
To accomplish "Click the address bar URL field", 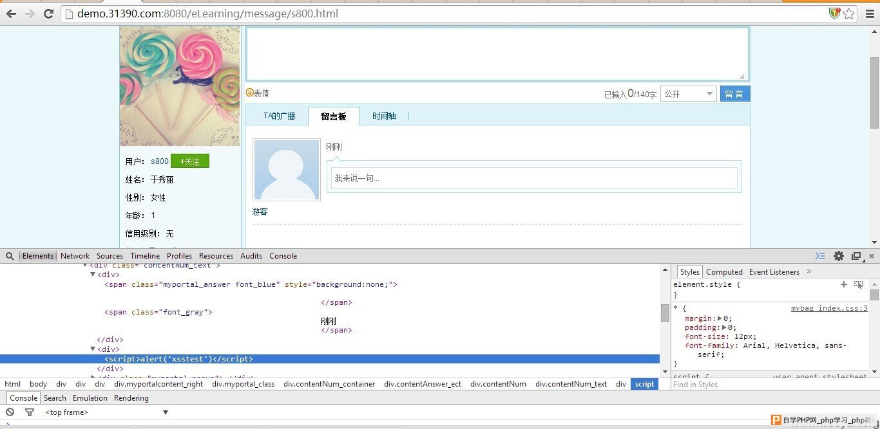I will coord(445,14).
